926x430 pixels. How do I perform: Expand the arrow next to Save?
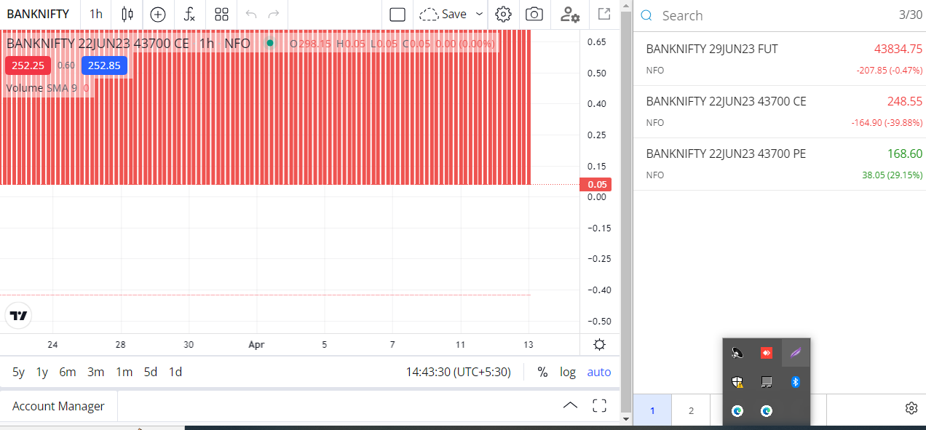(x=479, y=14)
